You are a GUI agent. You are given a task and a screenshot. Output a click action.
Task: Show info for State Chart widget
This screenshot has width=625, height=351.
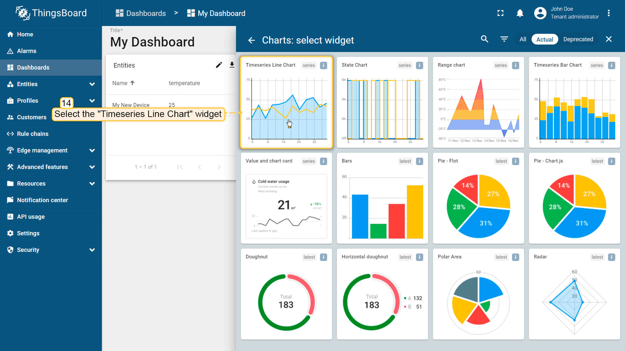click(419, 65)
